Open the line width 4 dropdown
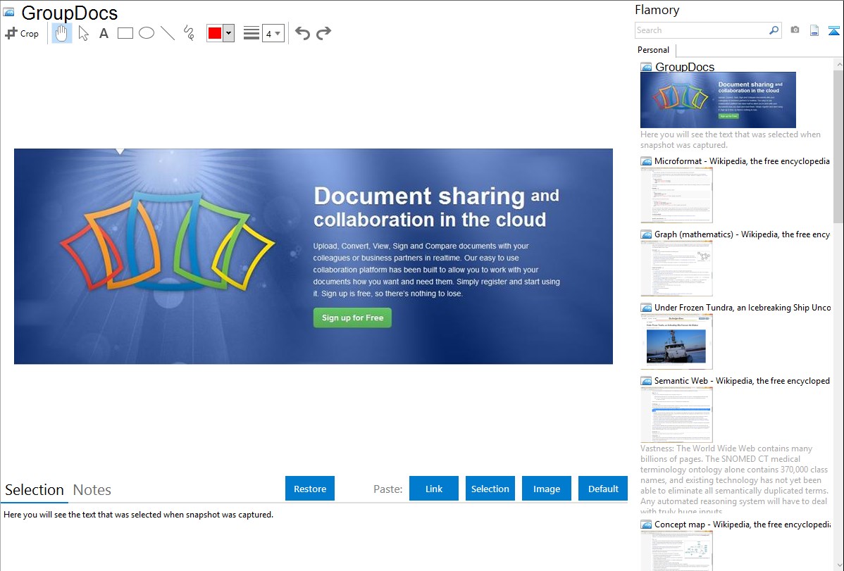Viewport: 844px width, 571px height. [x=273, y=33]
